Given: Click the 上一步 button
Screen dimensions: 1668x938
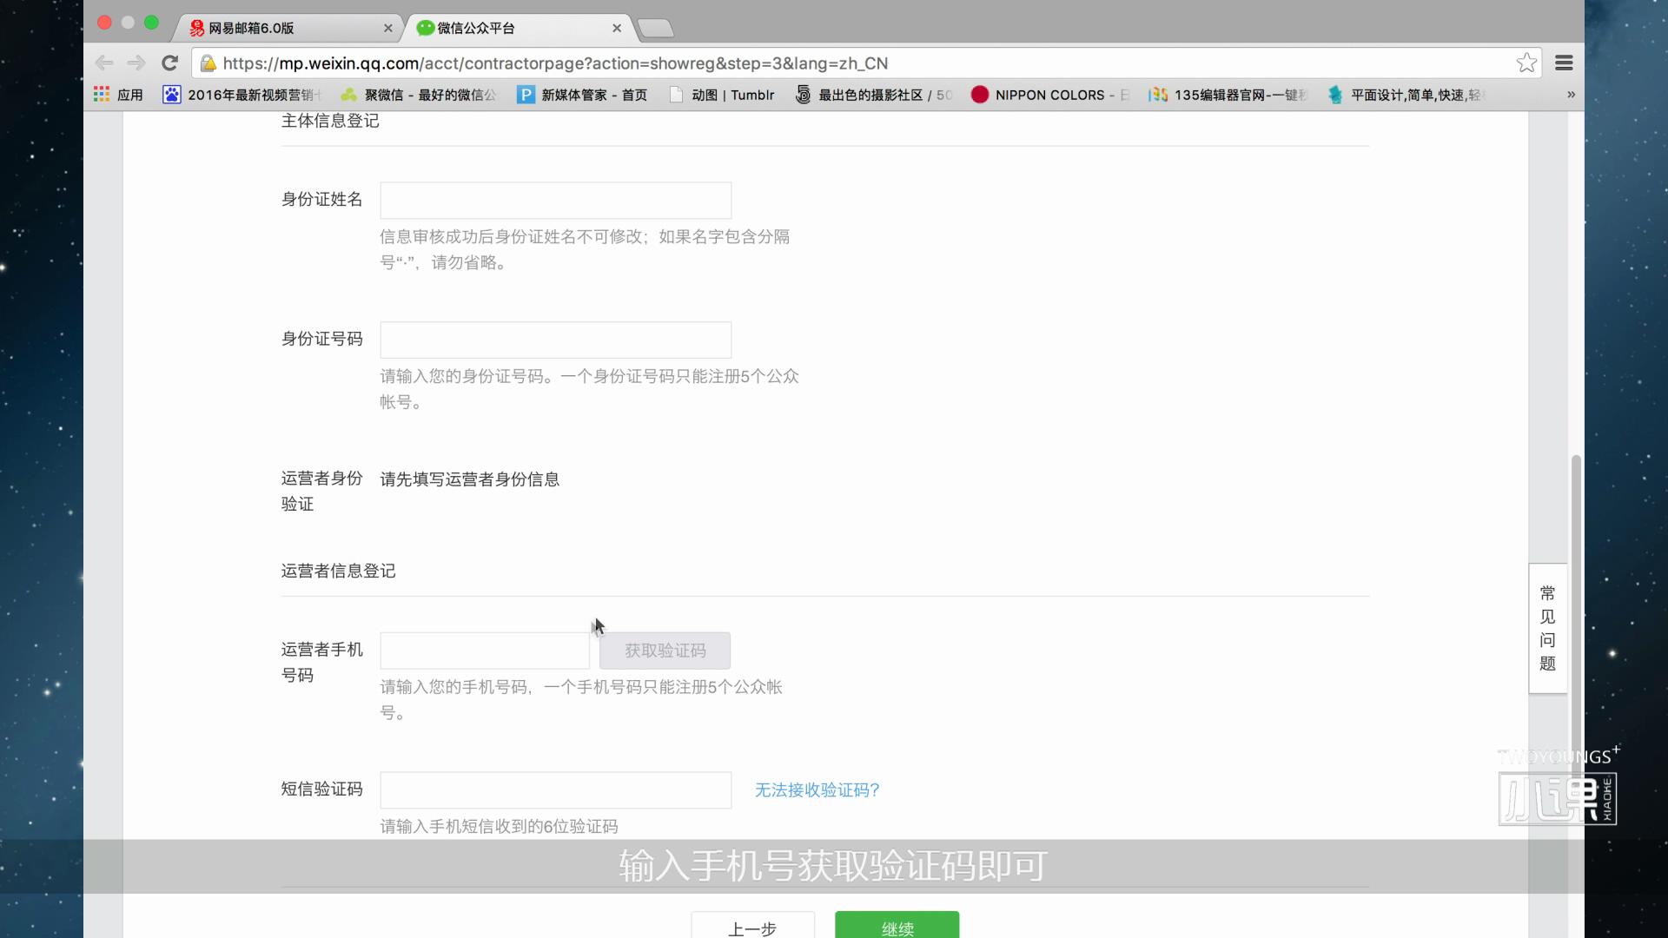Looking at the screenshot, I should click(x=752, y=929).
